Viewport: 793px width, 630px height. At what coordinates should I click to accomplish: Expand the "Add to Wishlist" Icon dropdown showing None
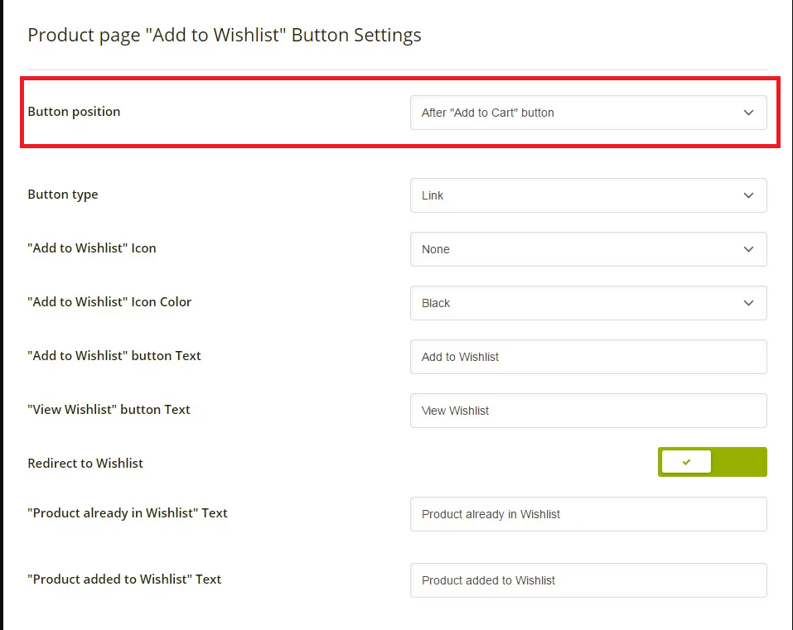click(x=588, y=249)
